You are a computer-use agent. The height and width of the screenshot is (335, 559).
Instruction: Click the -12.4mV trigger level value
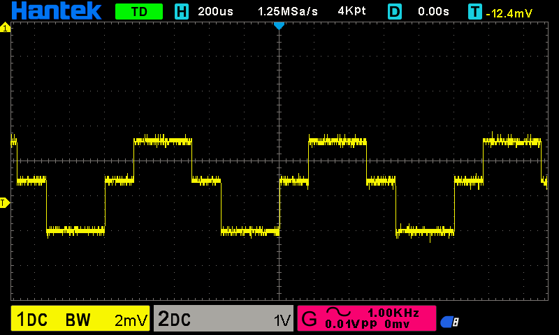pos(509,13)
